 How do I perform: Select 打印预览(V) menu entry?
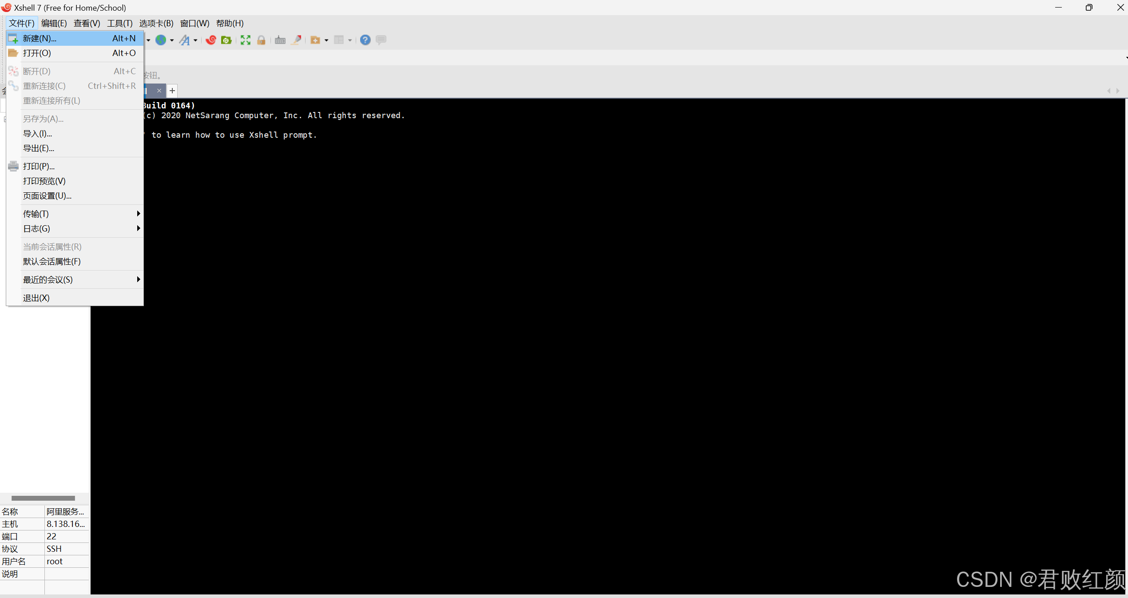[x=75, y=181]
